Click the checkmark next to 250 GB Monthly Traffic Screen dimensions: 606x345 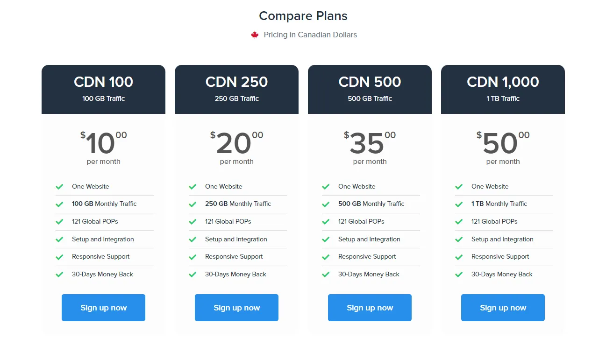pos(192,204)
